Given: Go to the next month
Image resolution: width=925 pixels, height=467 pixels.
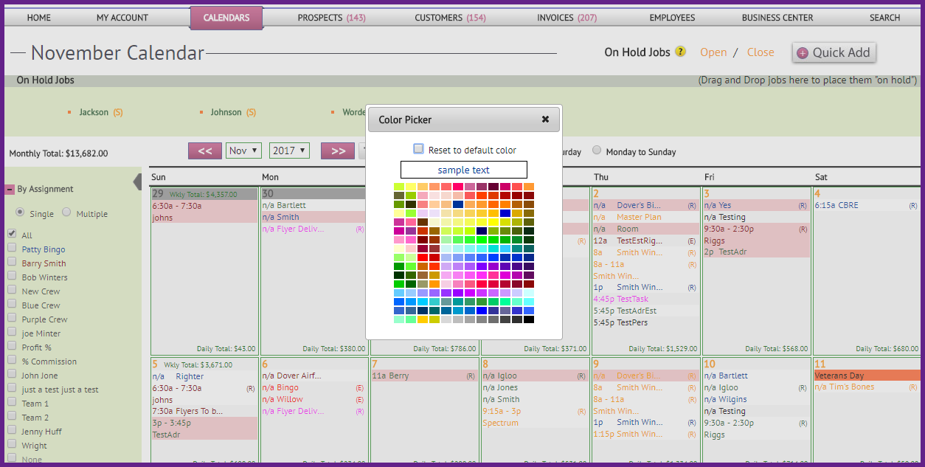Looking at the screenshot, I should pyautogui.click(x=338, y=151).
